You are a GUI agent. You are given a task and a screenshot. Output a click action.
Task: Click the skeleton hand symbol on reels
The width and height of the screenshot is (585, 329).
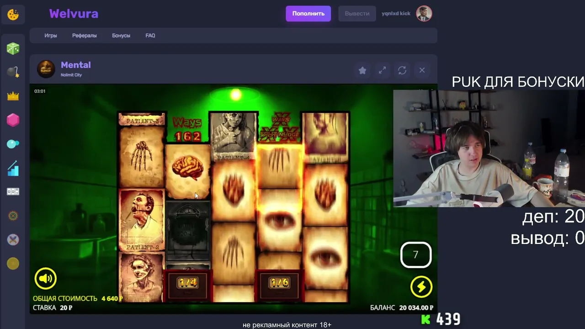[141, 157]
